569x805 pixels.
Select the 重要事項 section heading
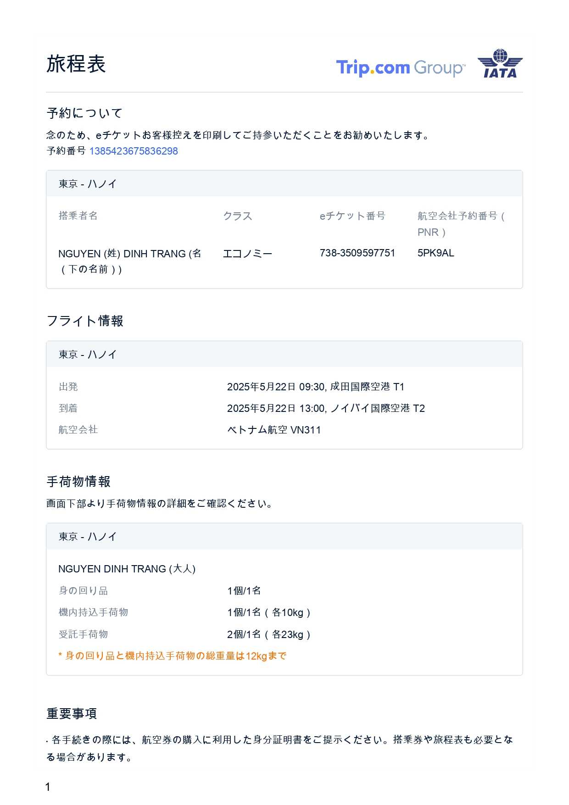[x=72, y=713]
